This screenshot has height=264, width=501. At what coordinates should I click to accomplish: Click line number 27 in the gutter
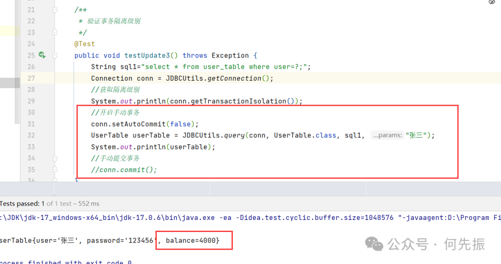coord(31,78)
